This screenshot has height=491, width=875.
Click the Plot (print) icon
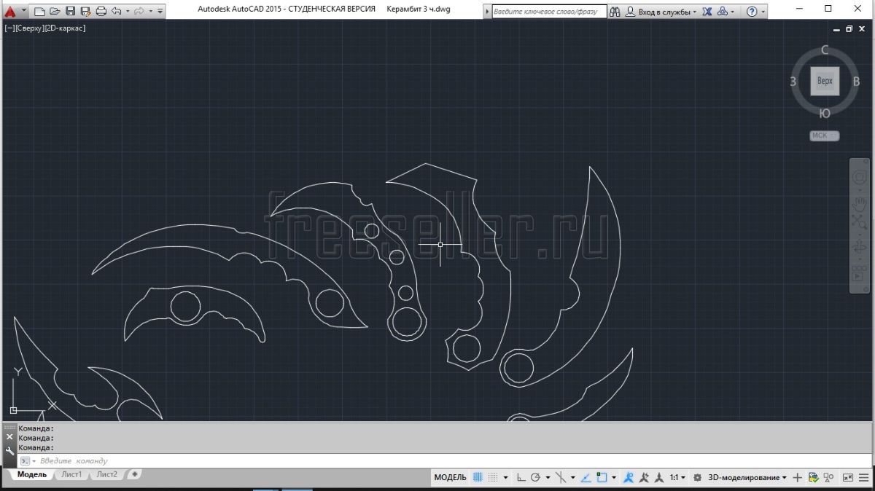(101, 11)
